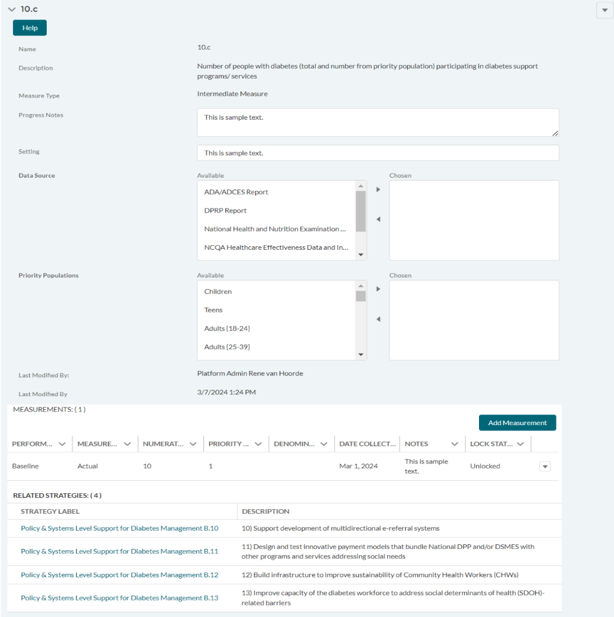Viewport: 614px width, 617px height.
Task: Select NCQA Healthcare Effectiveness Data option
Action: tap(277, 248)
